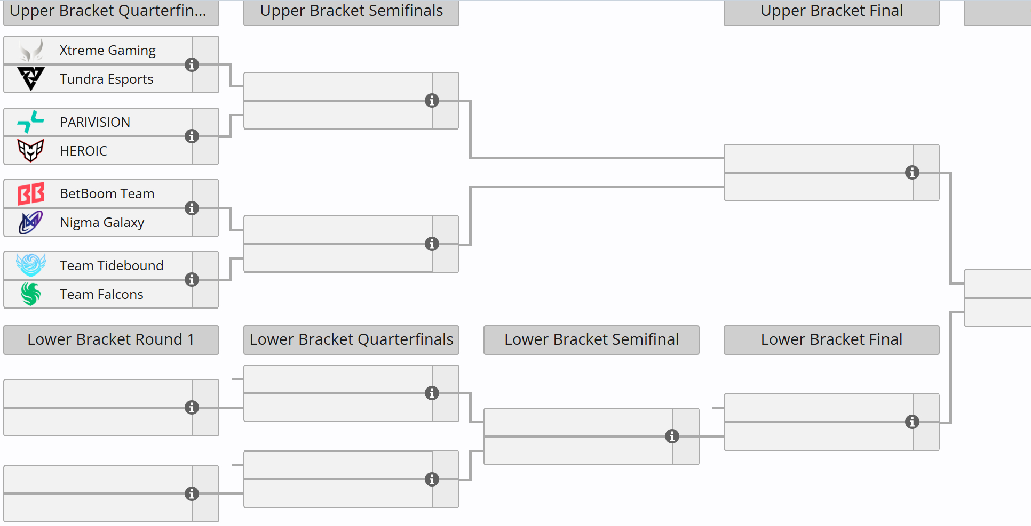Image resolution: width=1031 pixels, height=526 pixels.
Task: Open Lower Bracket Semifinal match info icon
Action: point(672,436)
